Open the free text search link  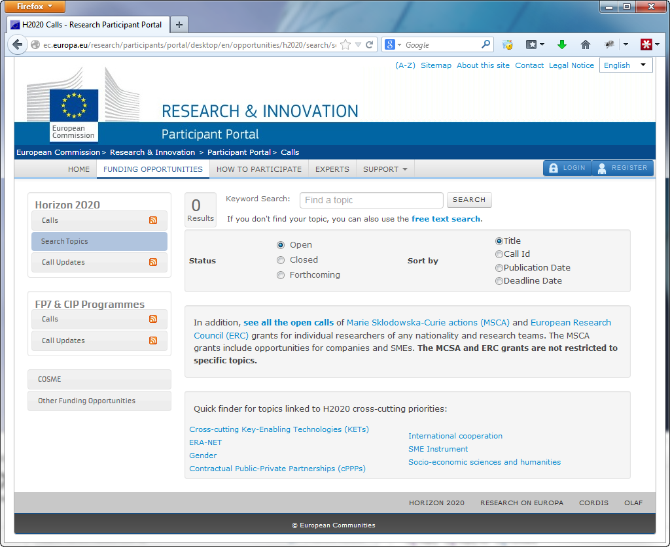(x=446, y=219)
